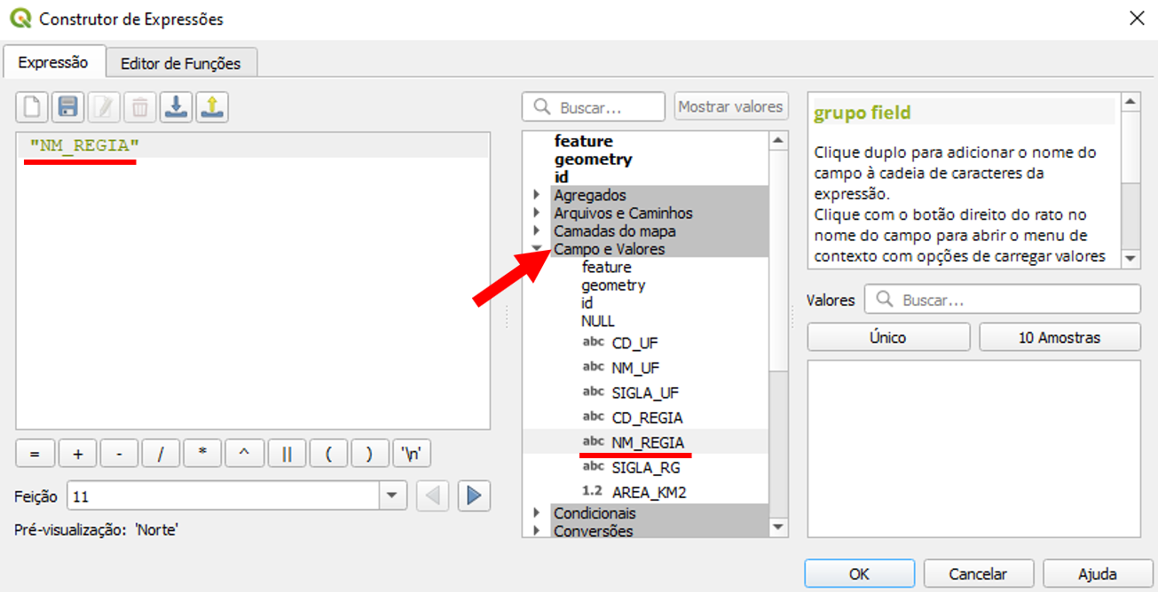This screenshot has width=1158, height=592.
Task: Go to the next feature arrow
Action: (474, 496)
